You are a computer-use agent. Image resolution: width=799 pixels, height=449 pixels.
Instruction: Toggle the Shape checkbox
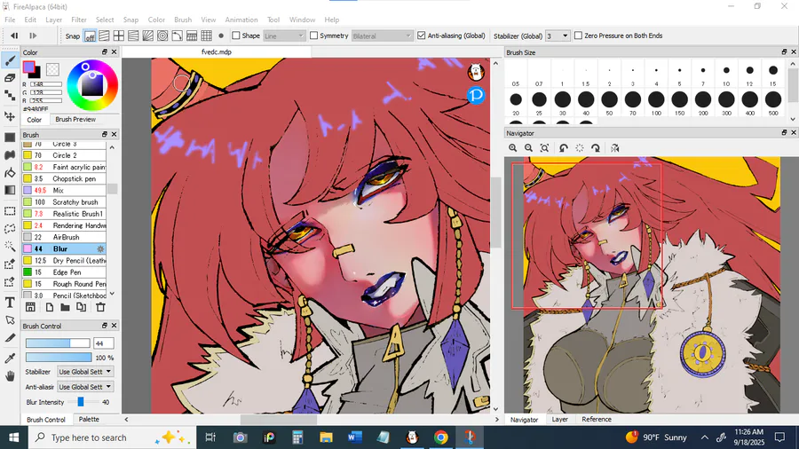point(236,35)
